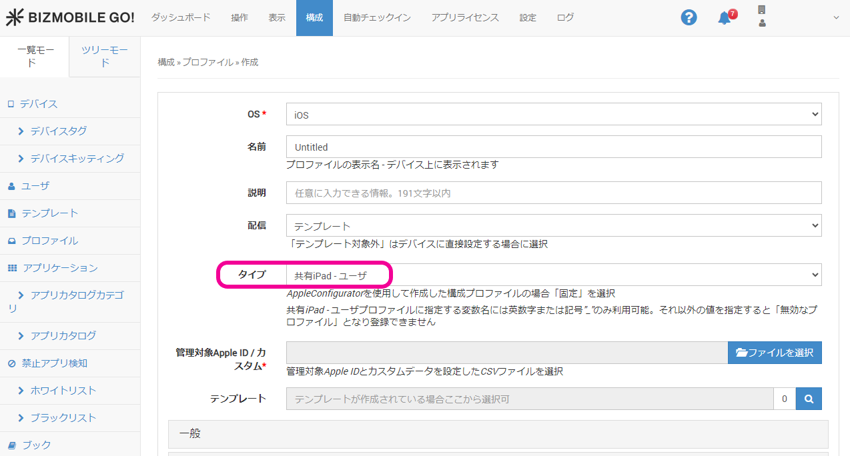Image resolution: width=850 pixels, height=456 pixels.
Task: Click the 説明 text field
Action: pyautogui.click(x=553, y=193)
